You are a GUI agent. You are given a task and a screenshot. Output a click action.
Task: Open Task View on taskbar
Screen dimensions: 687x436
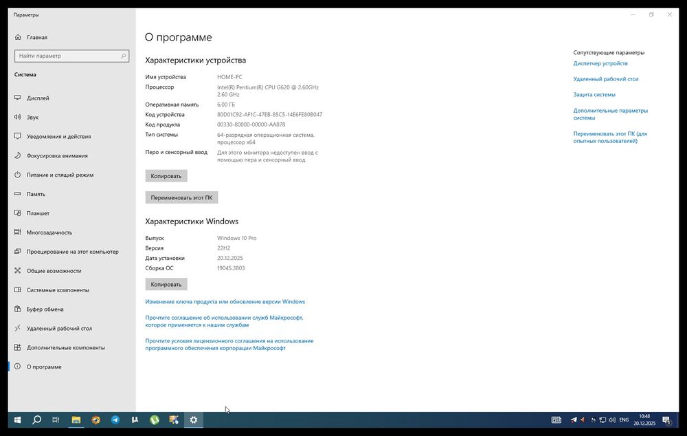56,419
